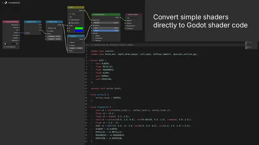Open the All target dropdown in Material Output
This screenshot has width=259, height=145.
[x=134, y=18]
